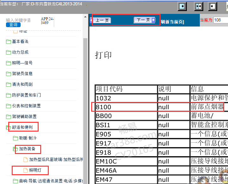Go to next page with 下一页 button

144,20
